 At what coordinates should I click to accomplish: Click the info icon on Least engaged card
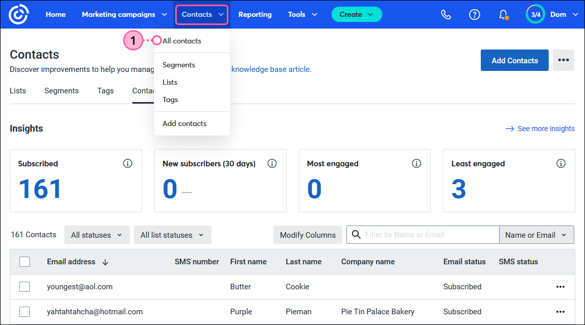coord(561,163)
